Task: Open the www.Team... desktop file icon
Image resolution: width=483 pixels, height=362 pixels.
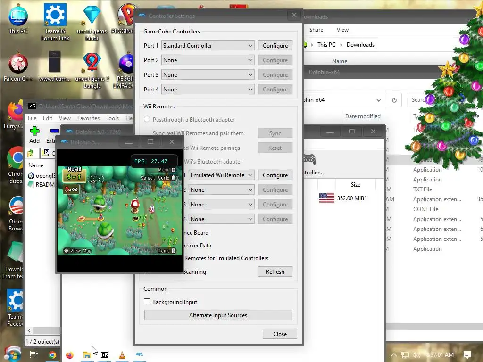Action: [x=55, y=66]
